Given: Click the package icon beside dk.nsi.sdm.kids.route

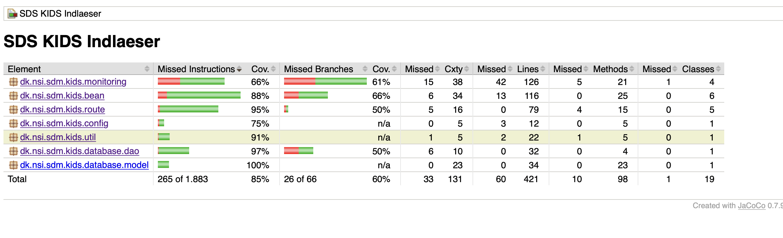Looking at the screenshot, I should [13, 110].
